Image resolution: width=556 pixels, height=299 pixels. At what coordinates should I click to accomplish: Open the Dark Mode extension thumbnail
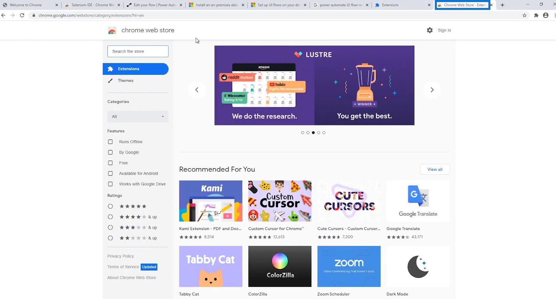point(418,266)
